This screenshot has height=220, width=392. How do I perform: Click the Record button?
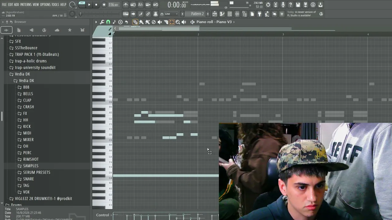[104, 5]
